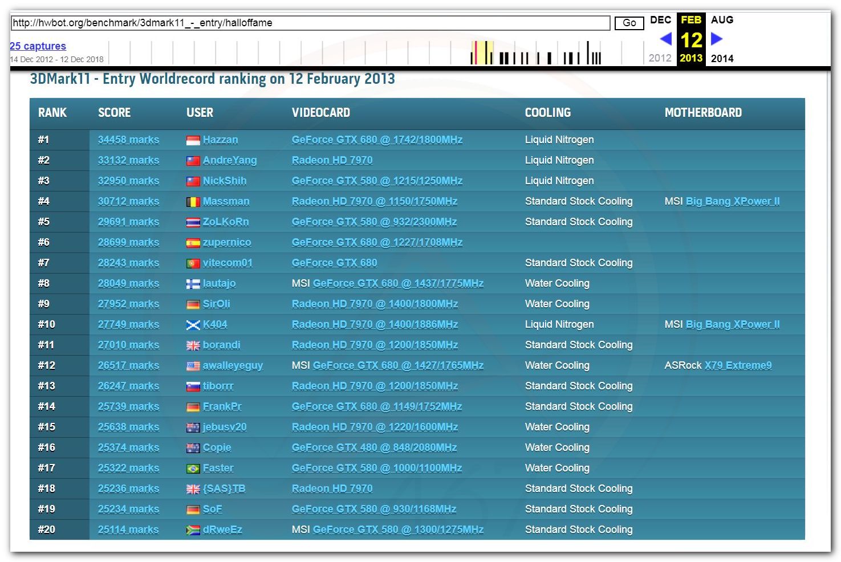Click the Wayback Machine URL input field

[x=310, y=23]
